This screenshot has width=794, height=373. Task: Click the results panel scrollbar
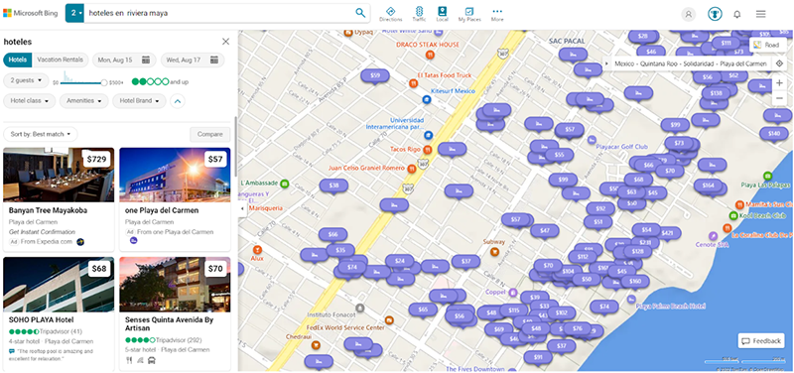coord(235,147)
